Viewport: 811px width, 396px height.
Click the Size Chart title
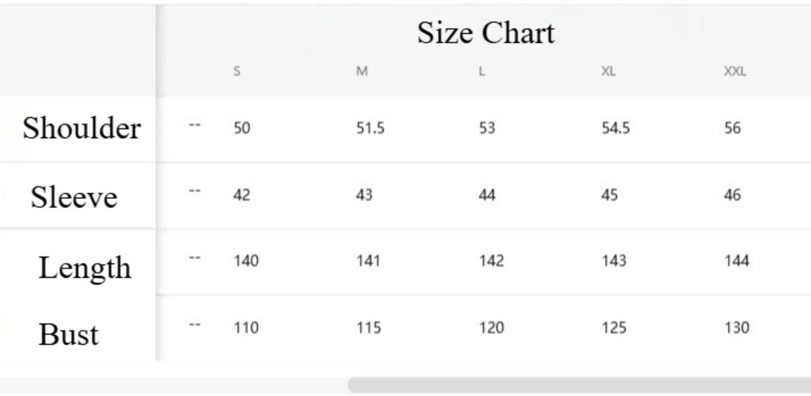coord(486,33)
